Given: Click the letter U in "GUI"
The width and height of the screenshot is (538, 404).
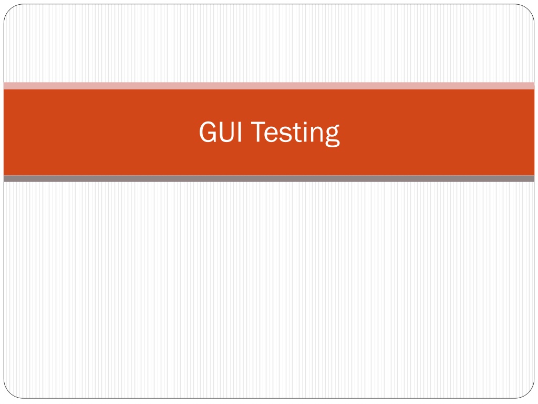Looking at the screenshot, I should coord(226,132).
